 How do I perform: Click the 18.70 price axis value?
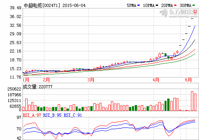pyautogui.click(x=15, y=60)
